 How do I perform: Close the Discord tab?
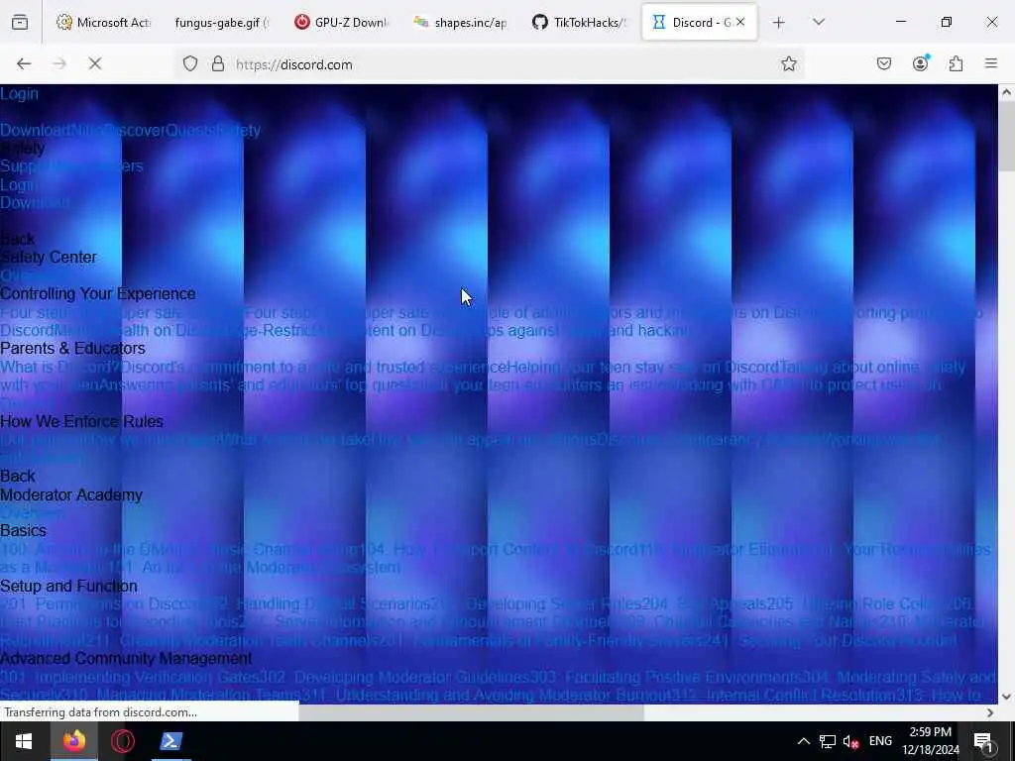[740, 22]
